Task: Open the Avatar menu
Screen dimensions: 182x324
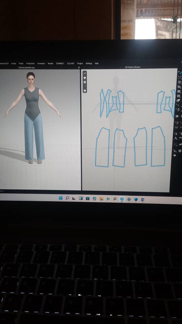Action: point(13,63)
